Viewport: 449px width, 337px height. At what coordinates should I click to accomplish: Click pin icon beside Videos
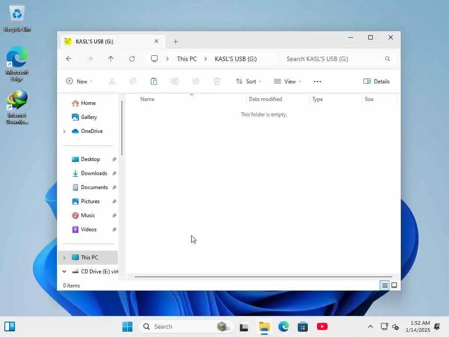pyautogui.click(x=114, y=229)
